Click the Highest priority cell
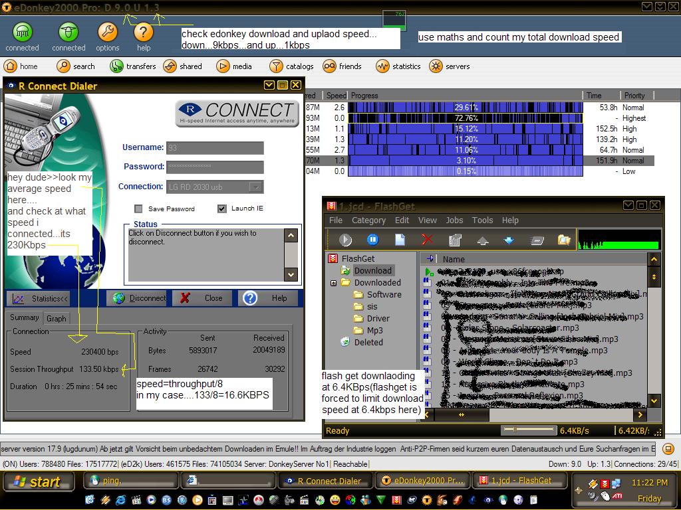Image resolution: width=681 pixels, height=510 pixels. pyautogui.click(x=634, y=118)
